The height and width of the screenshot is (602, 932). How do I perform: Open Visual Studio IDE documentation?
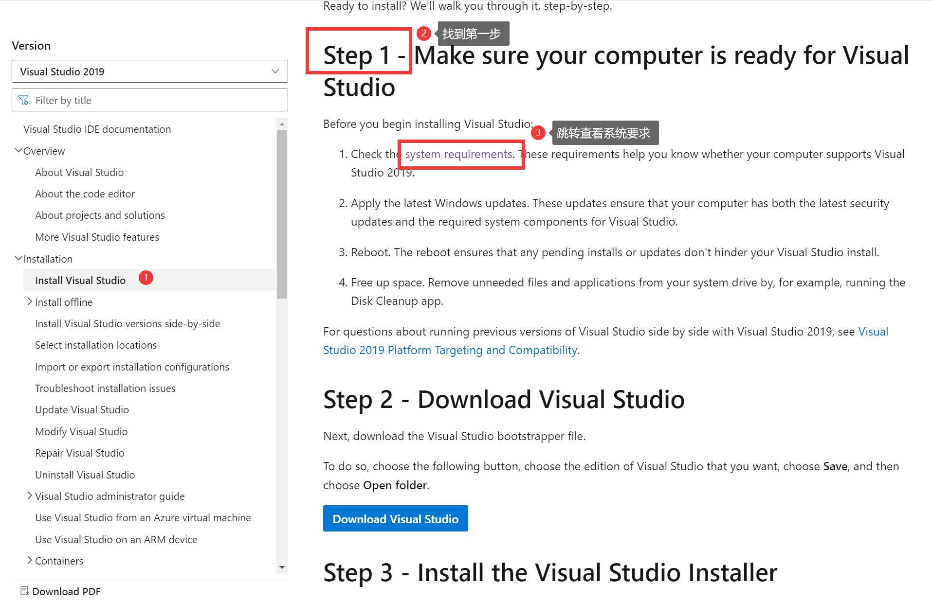point(97,129)
